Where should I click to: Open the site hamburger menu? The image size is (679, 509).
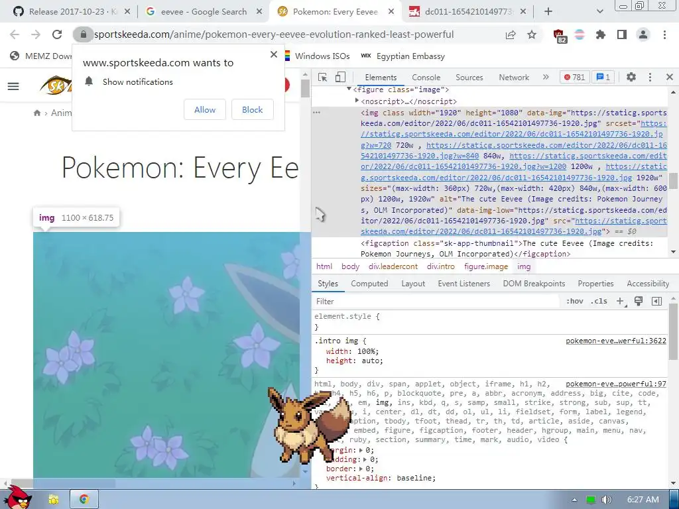[13, 87]
